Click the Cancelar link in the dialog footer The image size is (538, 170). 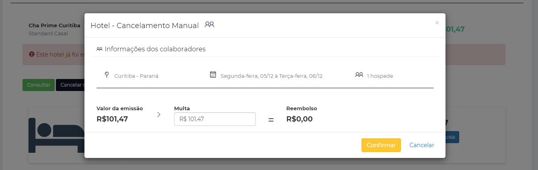[x=422, y=145]
